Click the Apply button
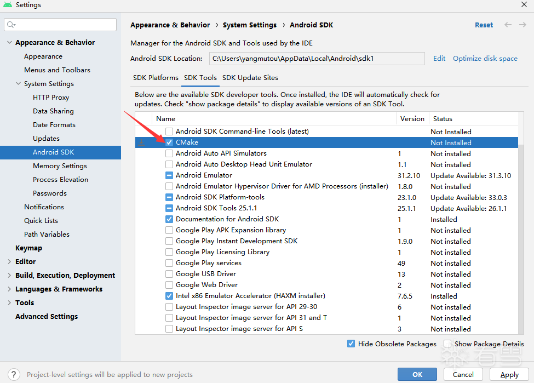This screenshot has height=383, width=534. pyautogui.click(x=509, y=374)
